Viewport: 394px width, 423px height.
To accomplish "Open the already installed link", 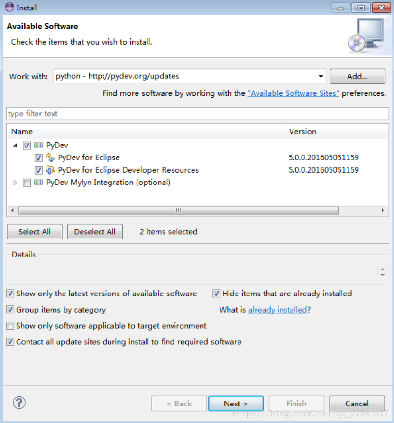I will point(277,310).
